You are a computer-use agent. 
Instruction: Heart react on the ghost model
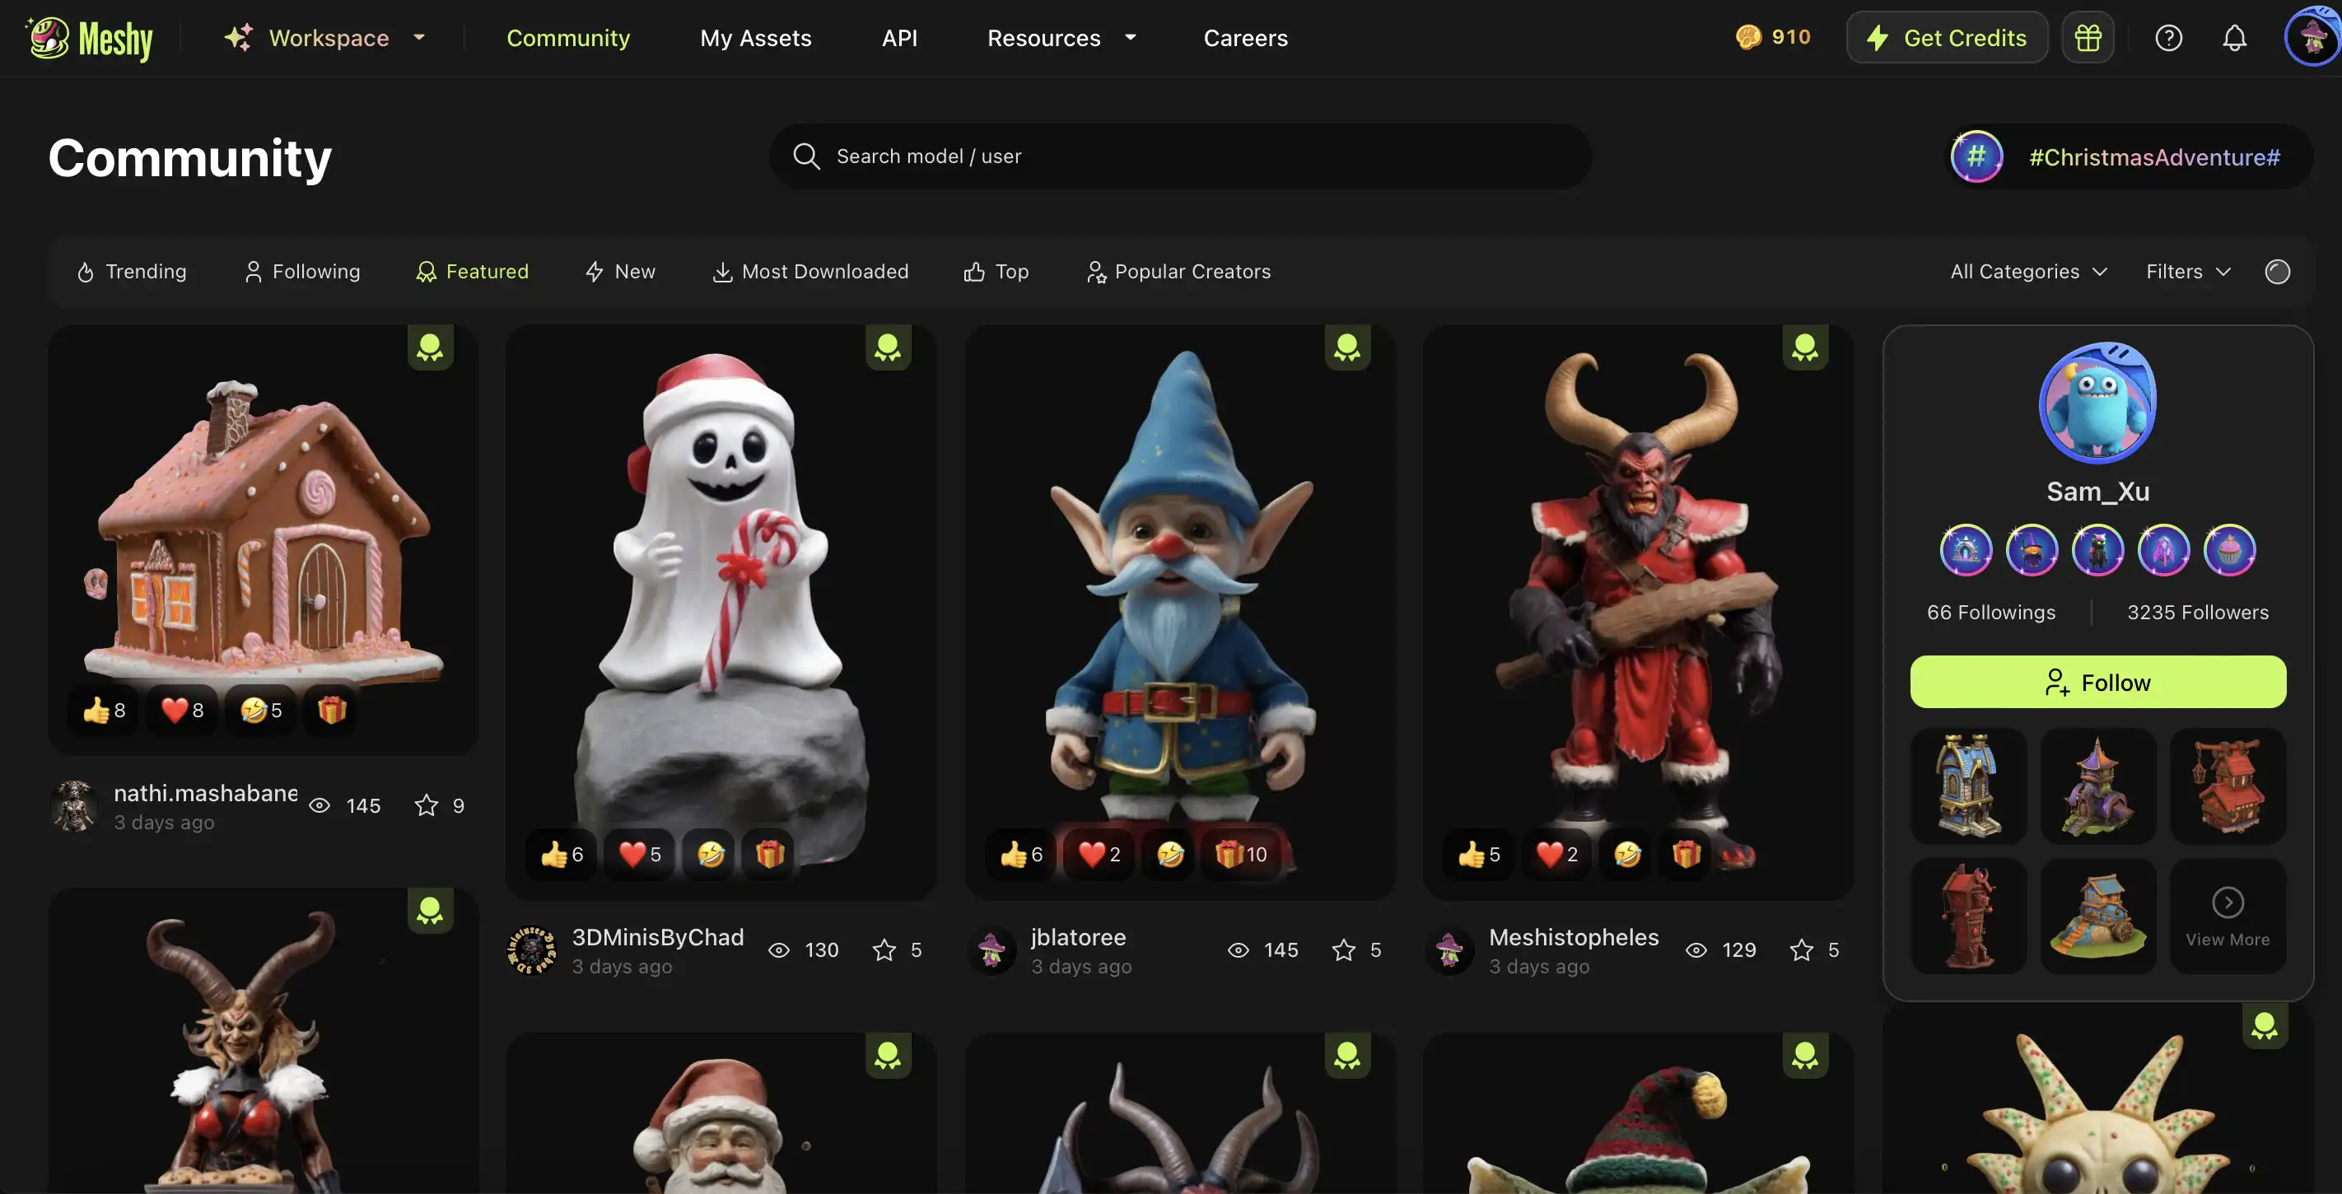tap(641, 854)
